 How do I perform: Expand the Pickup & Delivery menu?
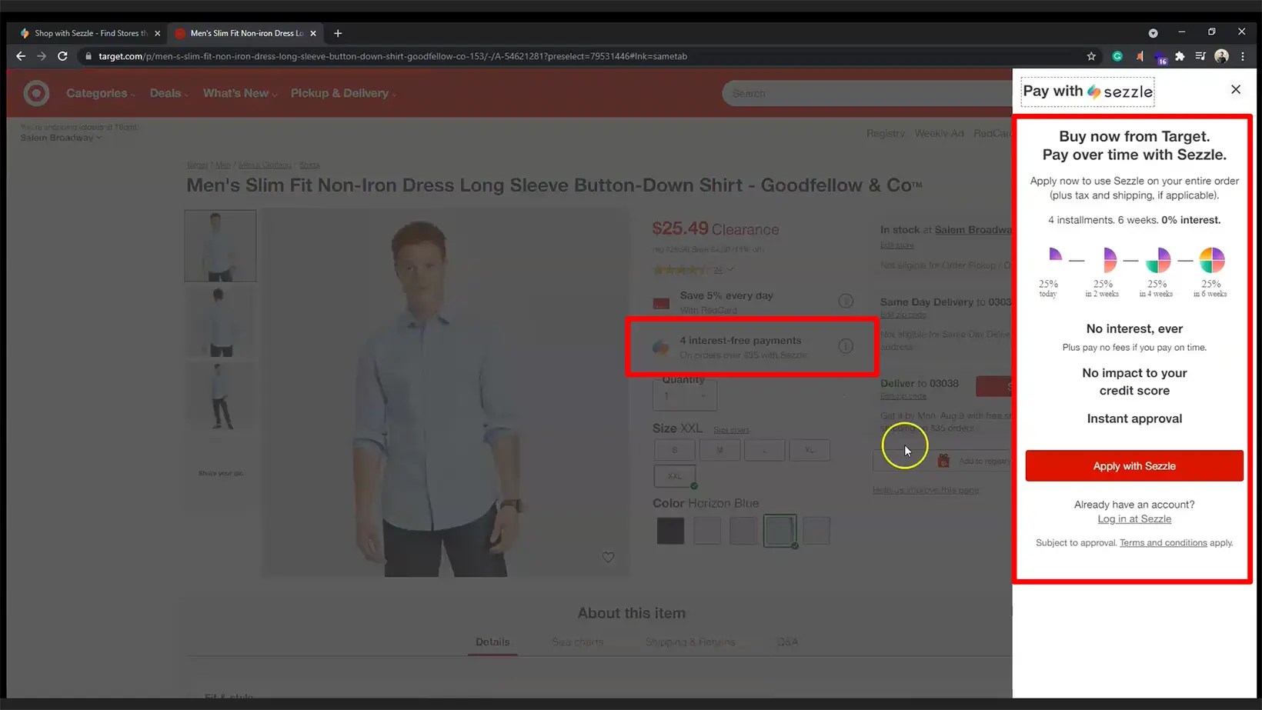[x=342, y=93]
